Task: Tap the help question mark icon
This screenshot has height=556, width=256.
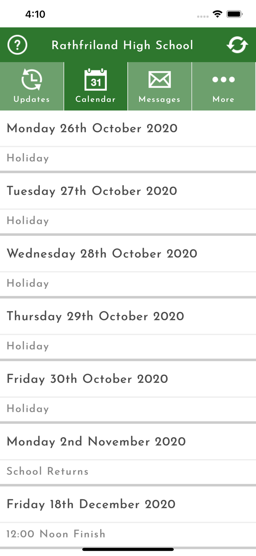Action: (17, 45)
